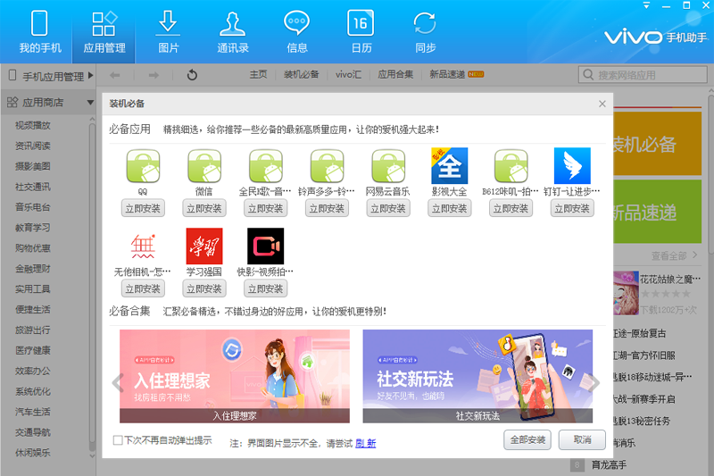This screenshot has height=476, width=714.
Task: Enable 下次不再自动弹出提示 checkbox
Action: click(118, 440)
